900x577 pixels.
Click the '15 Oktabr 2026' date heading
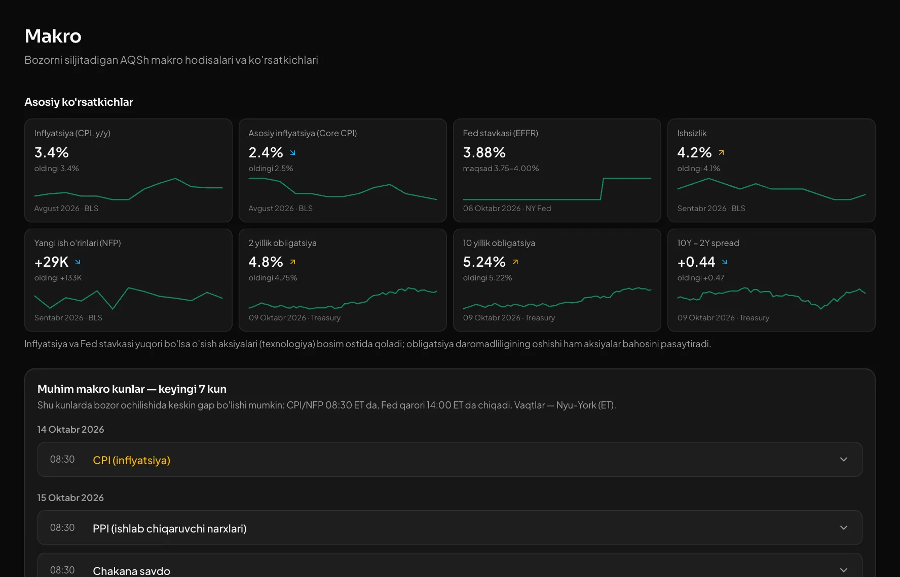(x=70, y=498)
